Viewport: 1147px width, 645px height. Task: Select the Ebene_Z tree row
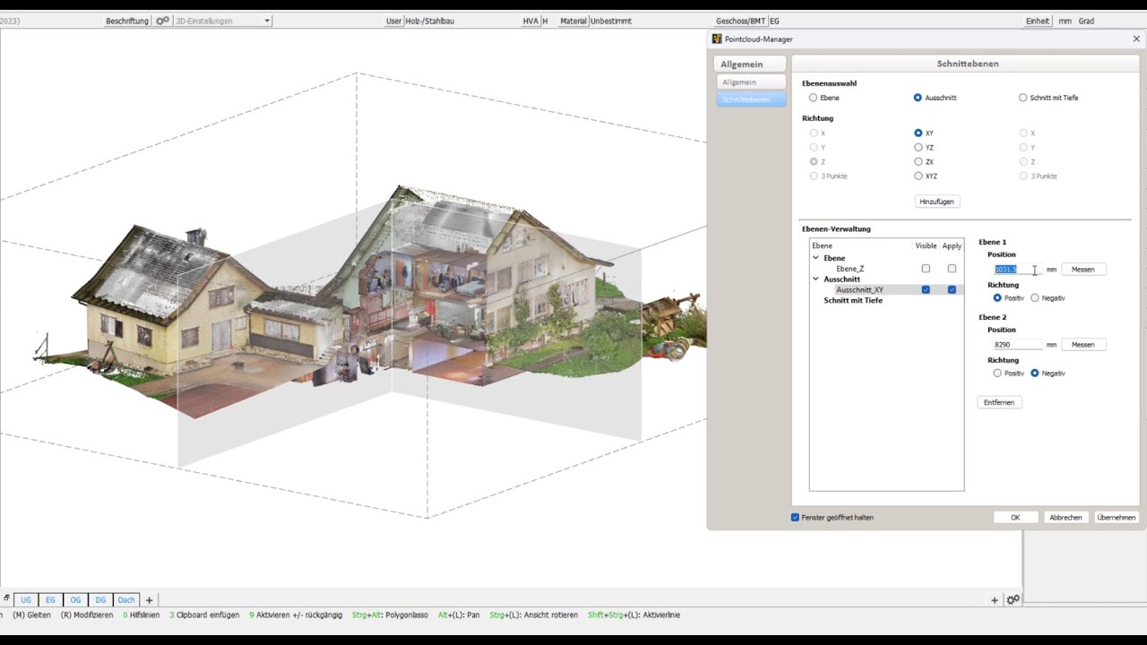click(850, 269)
